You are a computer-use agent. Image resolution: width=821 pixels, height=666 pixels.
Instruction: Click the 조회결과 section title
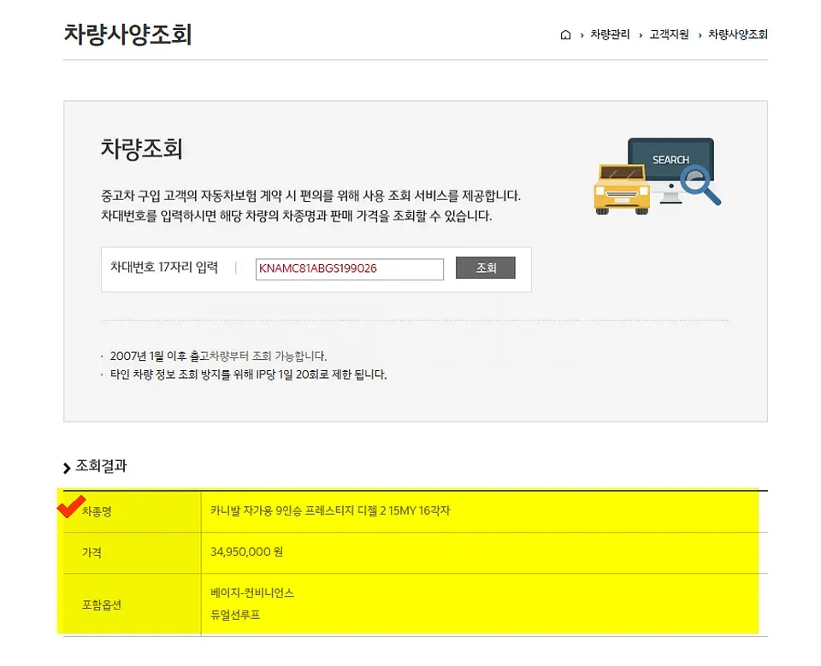coord(101,466)
